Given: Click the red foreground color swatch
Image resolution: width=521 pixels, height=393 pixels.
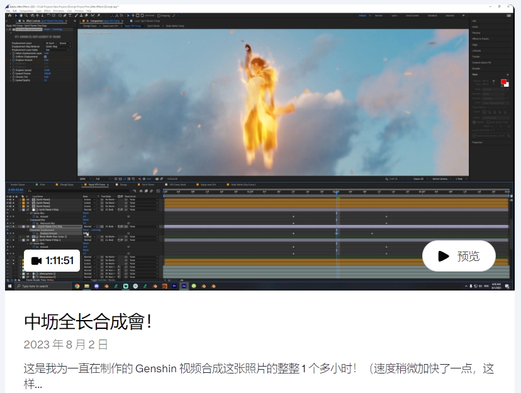Looking at the screenshot, I should click(503, 82).
